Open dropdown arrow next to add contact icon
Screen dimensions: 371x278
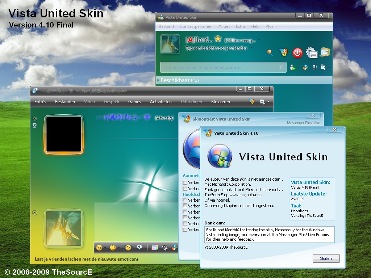tap(298, 68)
